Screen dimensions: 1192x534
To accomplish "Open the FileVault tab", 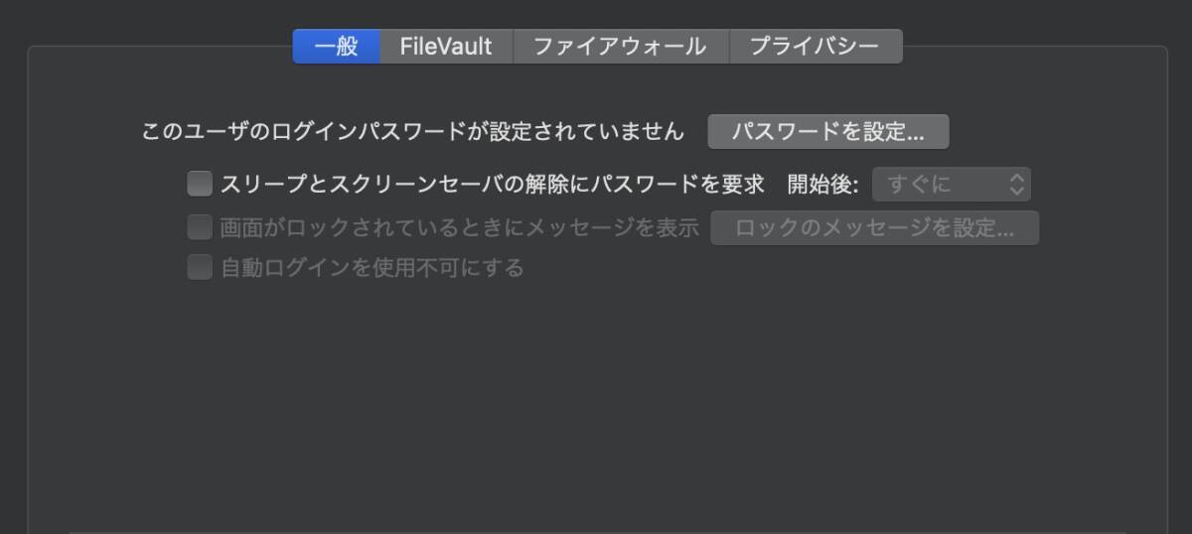I will click(446, 46).
